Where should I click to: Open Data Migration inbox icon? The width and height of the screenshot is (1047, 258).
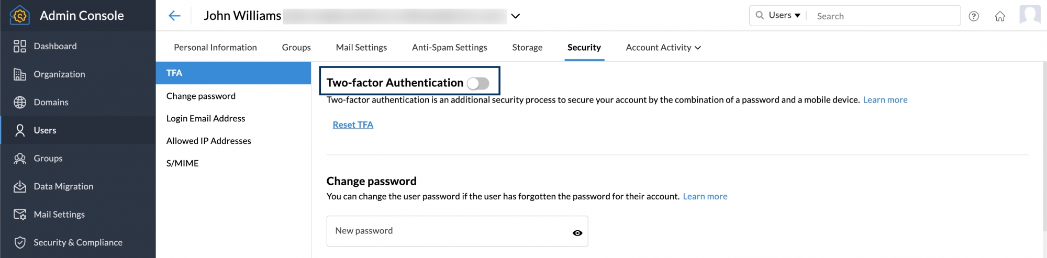(20, 187)
